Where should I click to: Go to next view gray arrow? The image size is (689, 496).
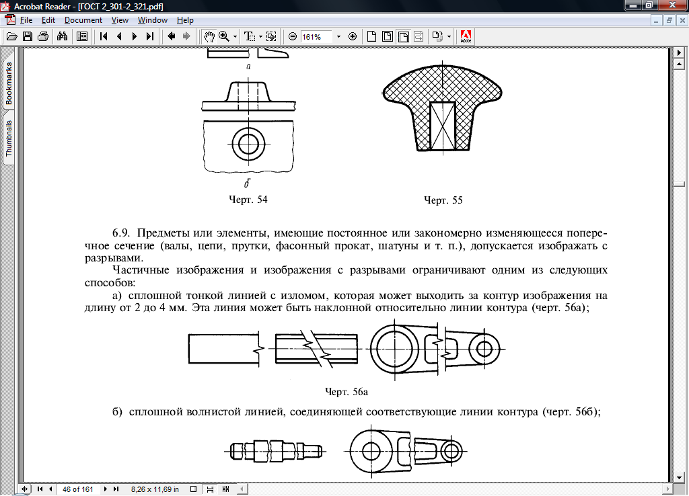(186, 36)
